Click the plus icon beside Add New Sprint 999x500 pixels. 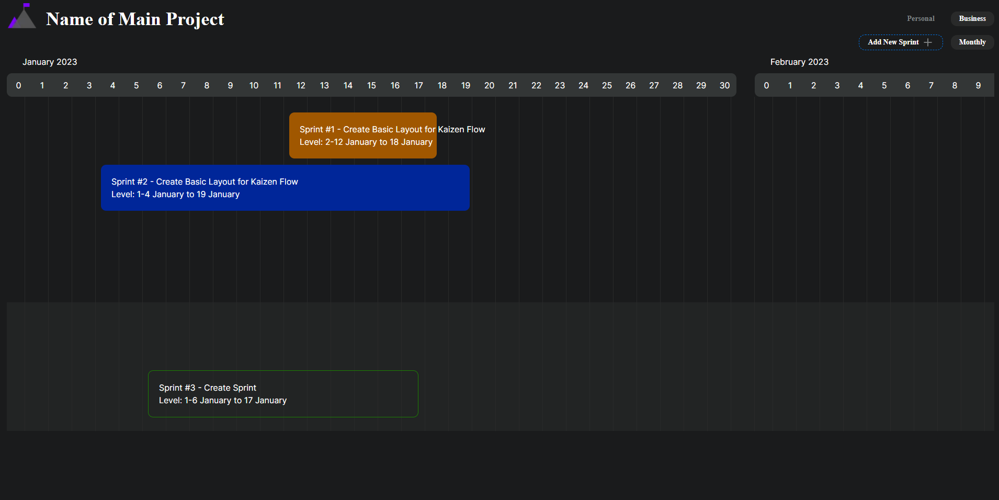pyautogui.click(x=927, y=42)
